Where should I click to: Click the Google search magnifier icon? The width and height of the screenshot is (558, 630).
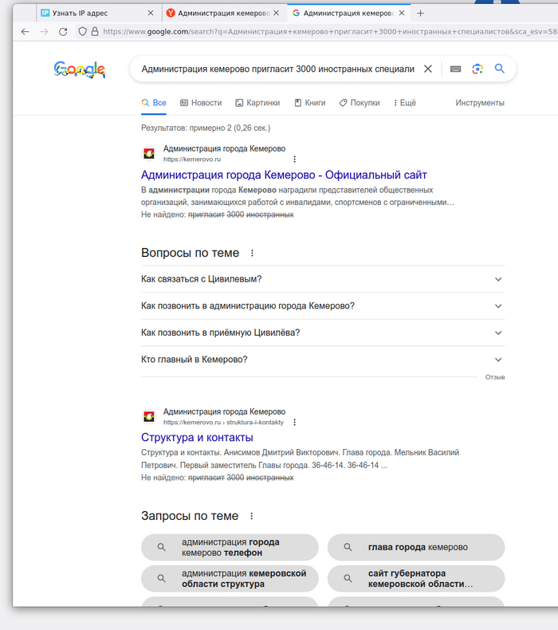pos(500,69)
